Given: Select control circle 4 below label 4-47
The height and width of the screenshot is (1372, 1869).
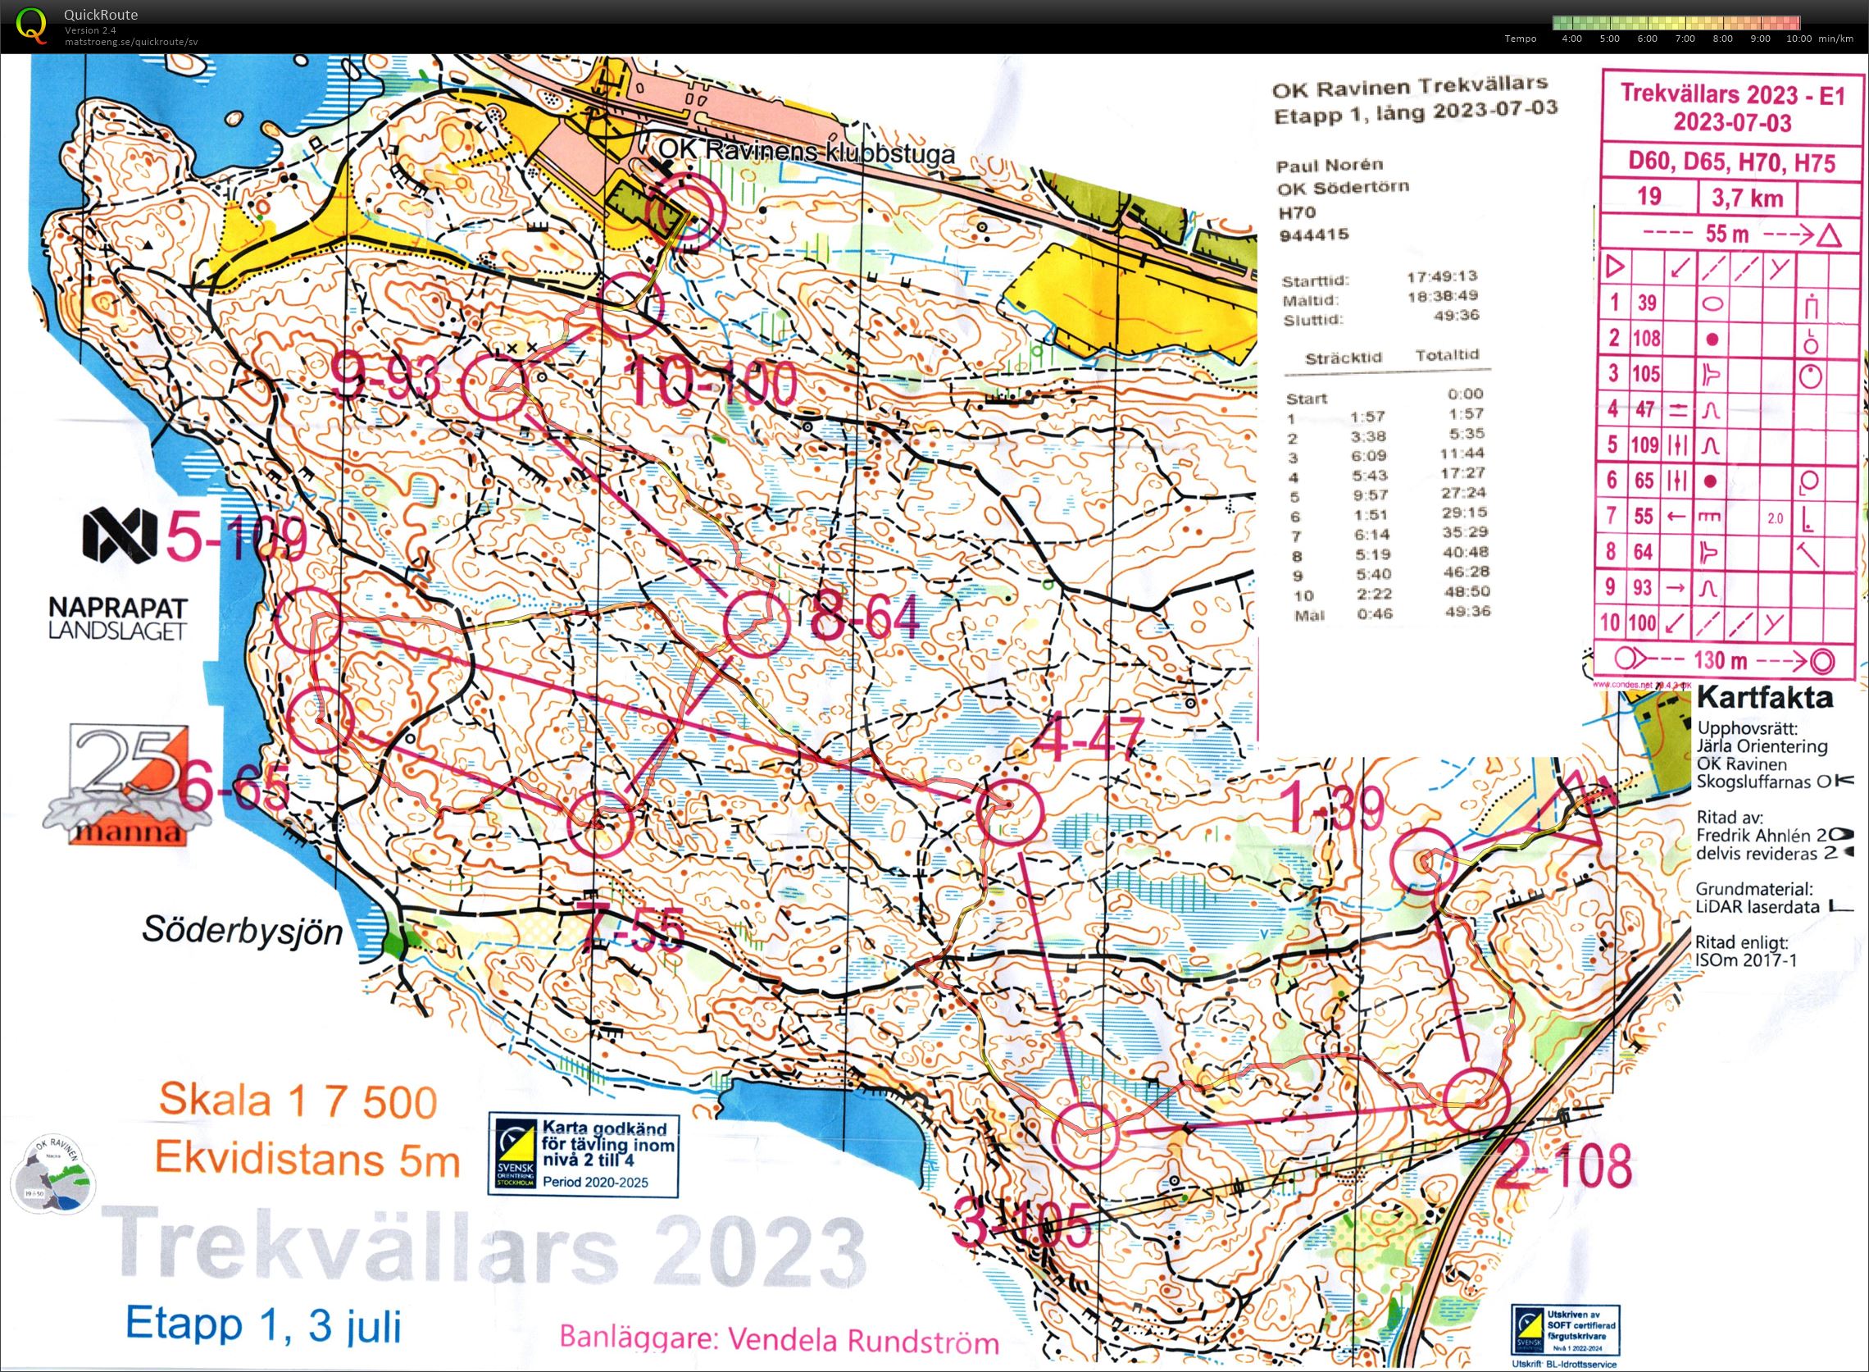Looking at the screenshot, I should click(1008, 810).
